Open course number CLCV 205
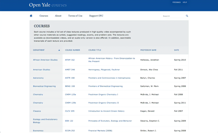The image size is (218, 133). click(70, 111)
